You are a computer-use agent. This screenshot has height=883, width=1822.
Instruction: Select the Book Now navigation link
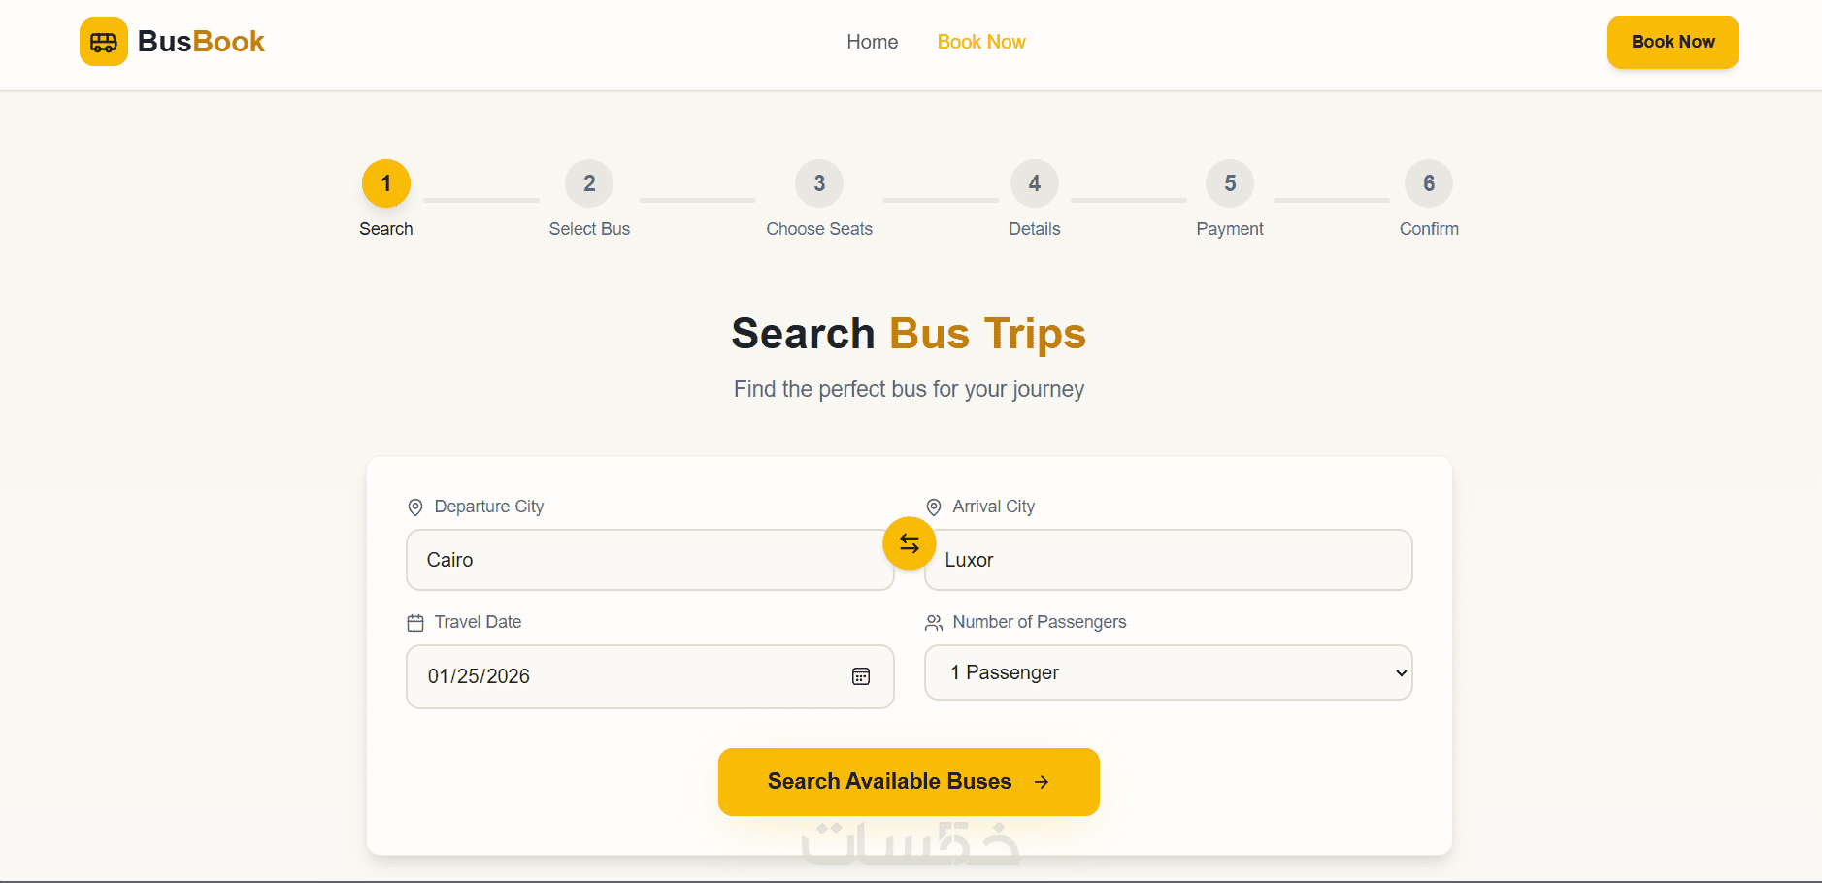point(981,42)
